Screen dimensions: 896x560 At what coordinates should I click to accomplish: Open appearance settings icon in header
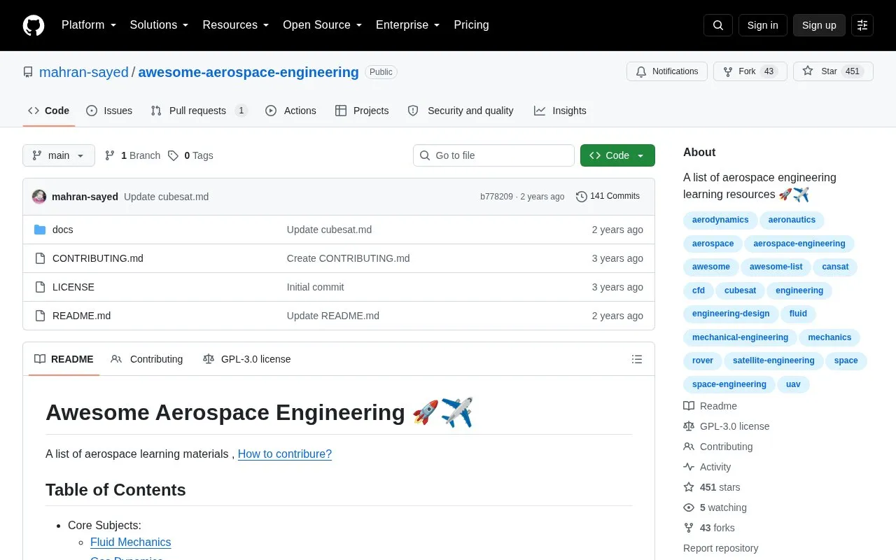coord(862,25)
